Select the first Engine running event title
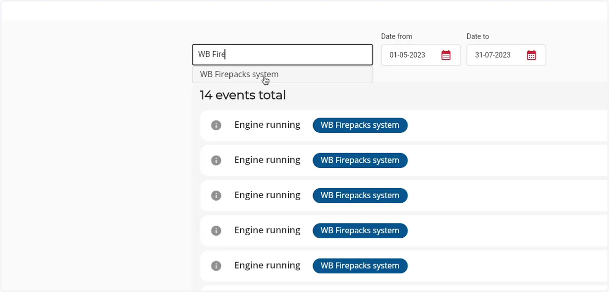Screen dimensions: 609x292 click(x=267, y=125)
